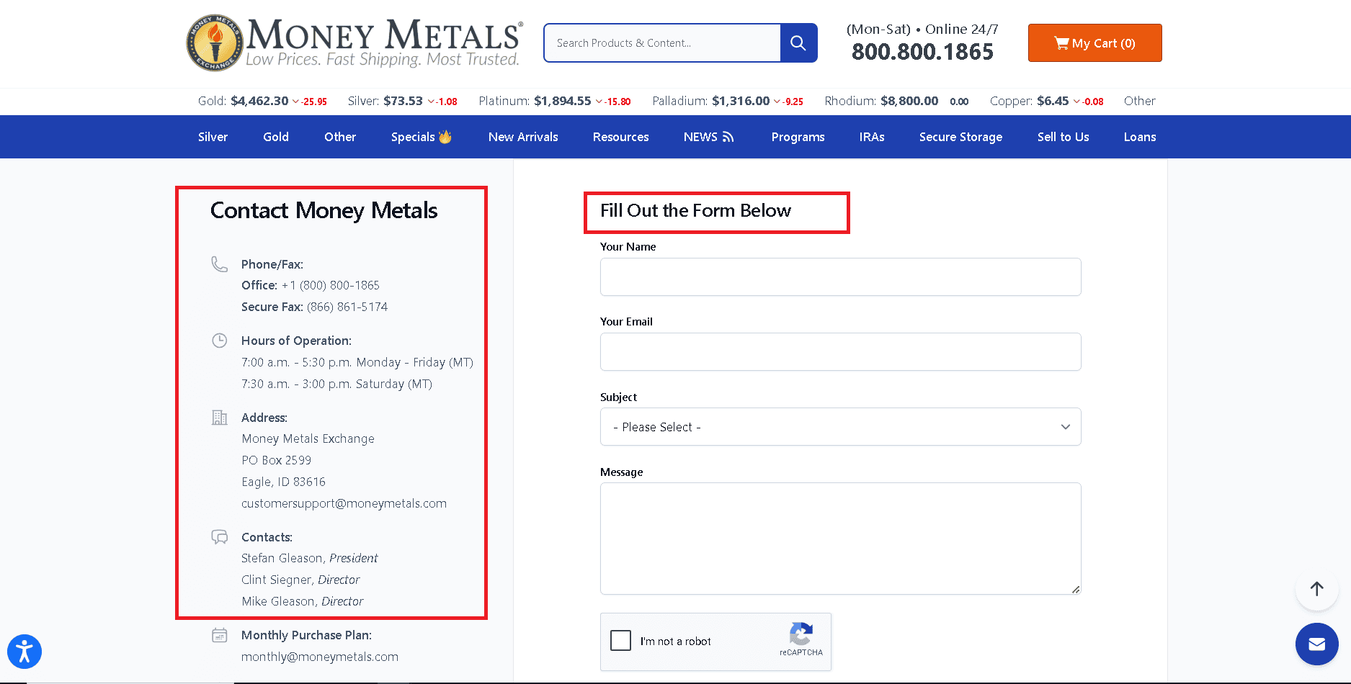1351x684 pixels.
Task: Click the Money Metals Exchange logo
Action: 355,43
